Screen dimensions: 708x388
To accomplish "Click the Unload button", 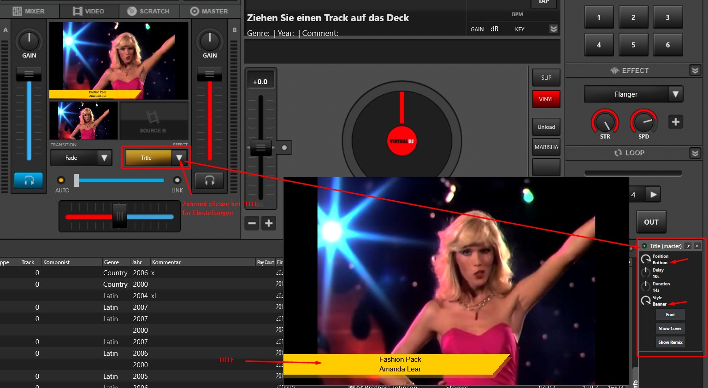I will pyautogui.click(x=546, y=127).
